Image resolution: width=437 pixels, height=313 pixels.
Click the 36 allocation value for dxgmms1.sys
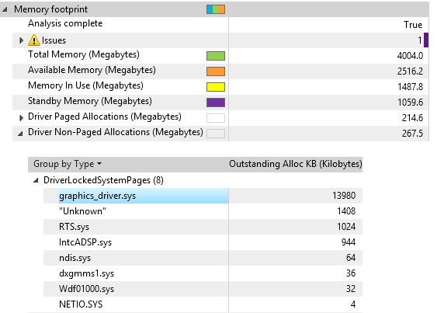(351, 273)
